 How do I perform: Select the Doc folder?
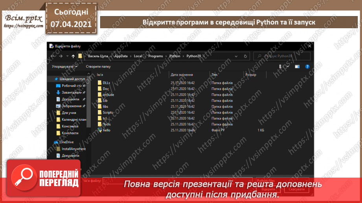coord(103,89)
